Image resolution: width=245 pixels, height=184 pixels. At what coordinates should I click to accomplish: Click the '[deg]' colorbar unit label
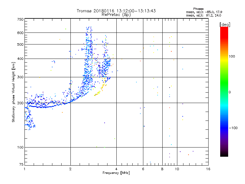225,25
